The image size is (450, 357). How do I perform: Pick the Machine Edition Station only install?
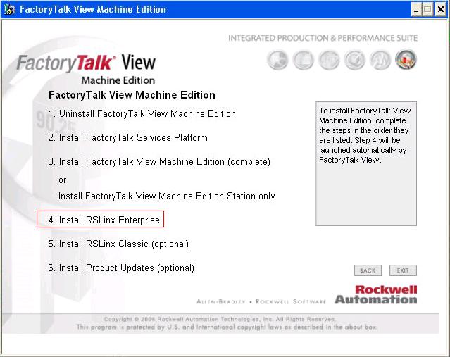tap(166, 196)
